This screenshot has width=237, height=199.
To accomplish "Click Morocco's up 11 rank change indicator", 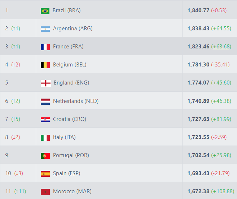I will coord(20,191).
